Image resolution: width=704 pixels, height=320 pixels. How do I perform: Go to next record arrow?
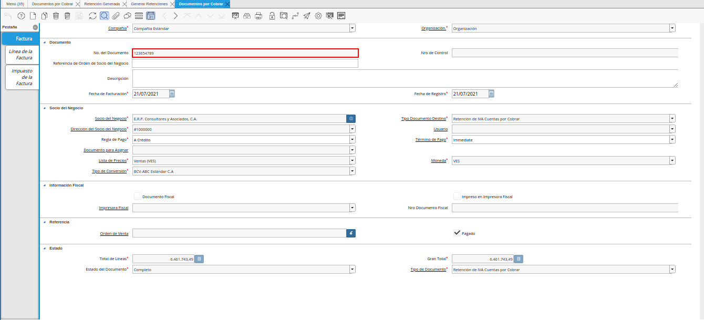(x=175, y=16)
